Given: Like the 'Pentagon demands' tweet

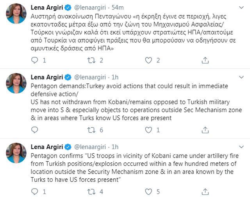Looking at the screenshot, I should (148, 130).
